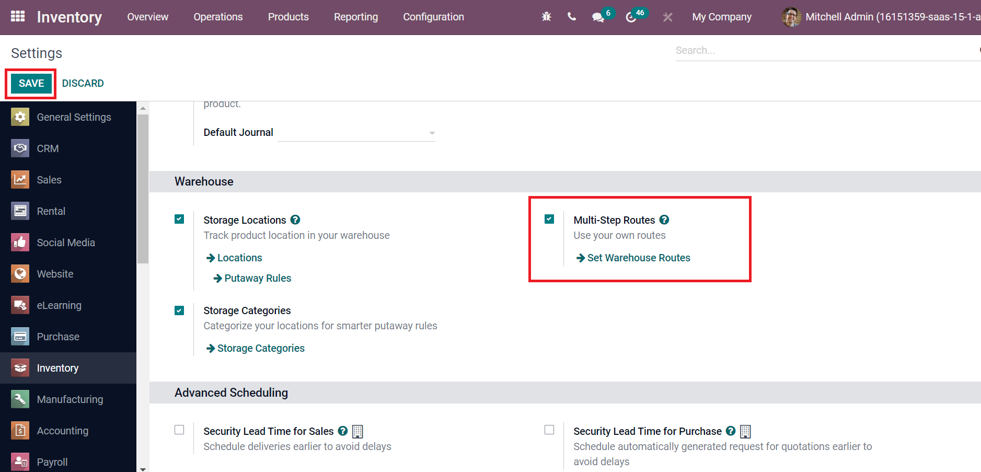Open the conversations chat icon

coord(598,17)
